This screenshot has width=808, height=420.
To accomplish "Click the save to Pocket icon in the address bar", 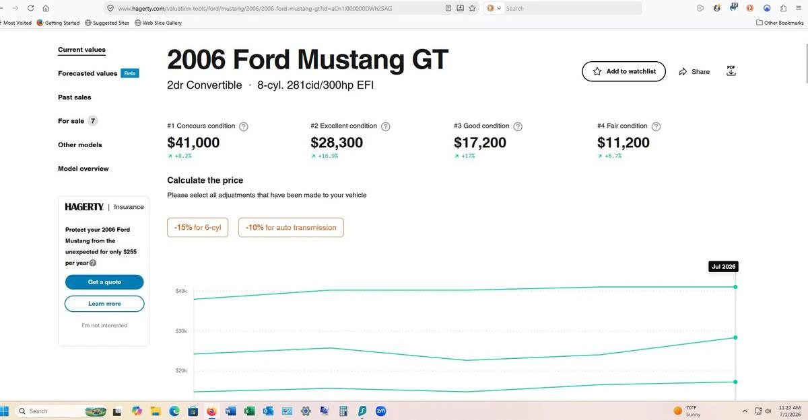I will 461,8.
